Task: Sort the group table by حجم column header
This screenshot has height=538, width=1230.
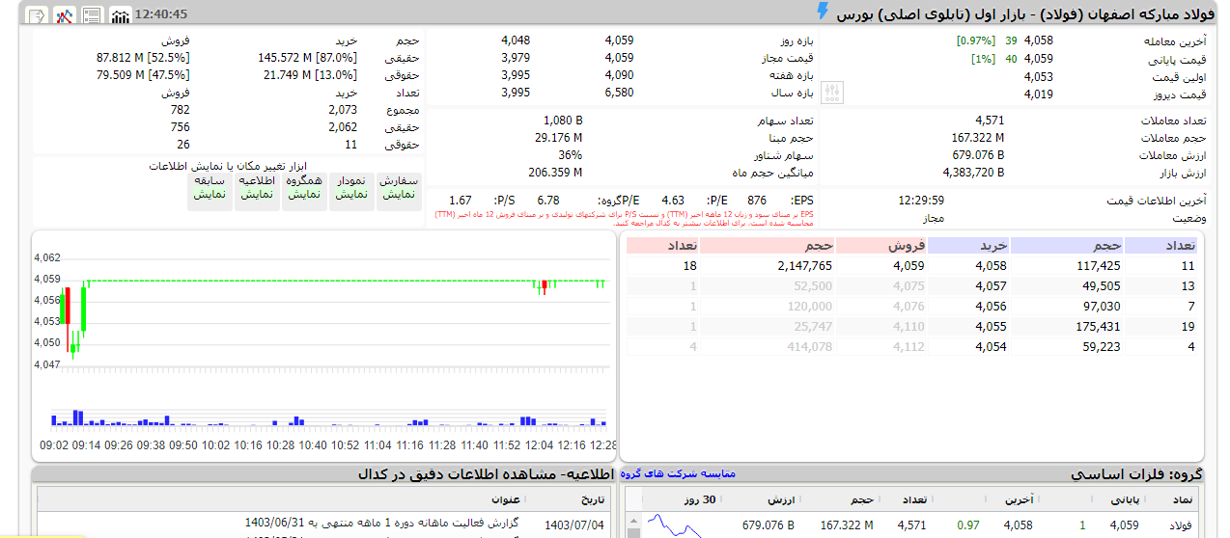Action: point(862,499)
